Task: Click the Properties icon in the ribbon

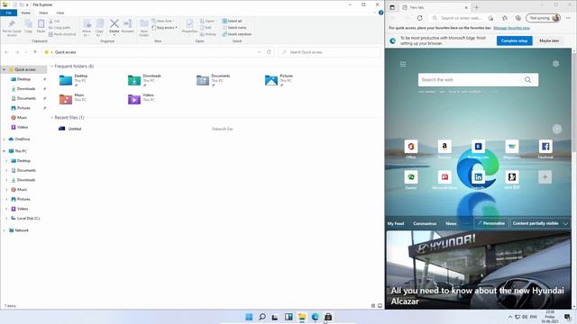Action: [189, 24]
